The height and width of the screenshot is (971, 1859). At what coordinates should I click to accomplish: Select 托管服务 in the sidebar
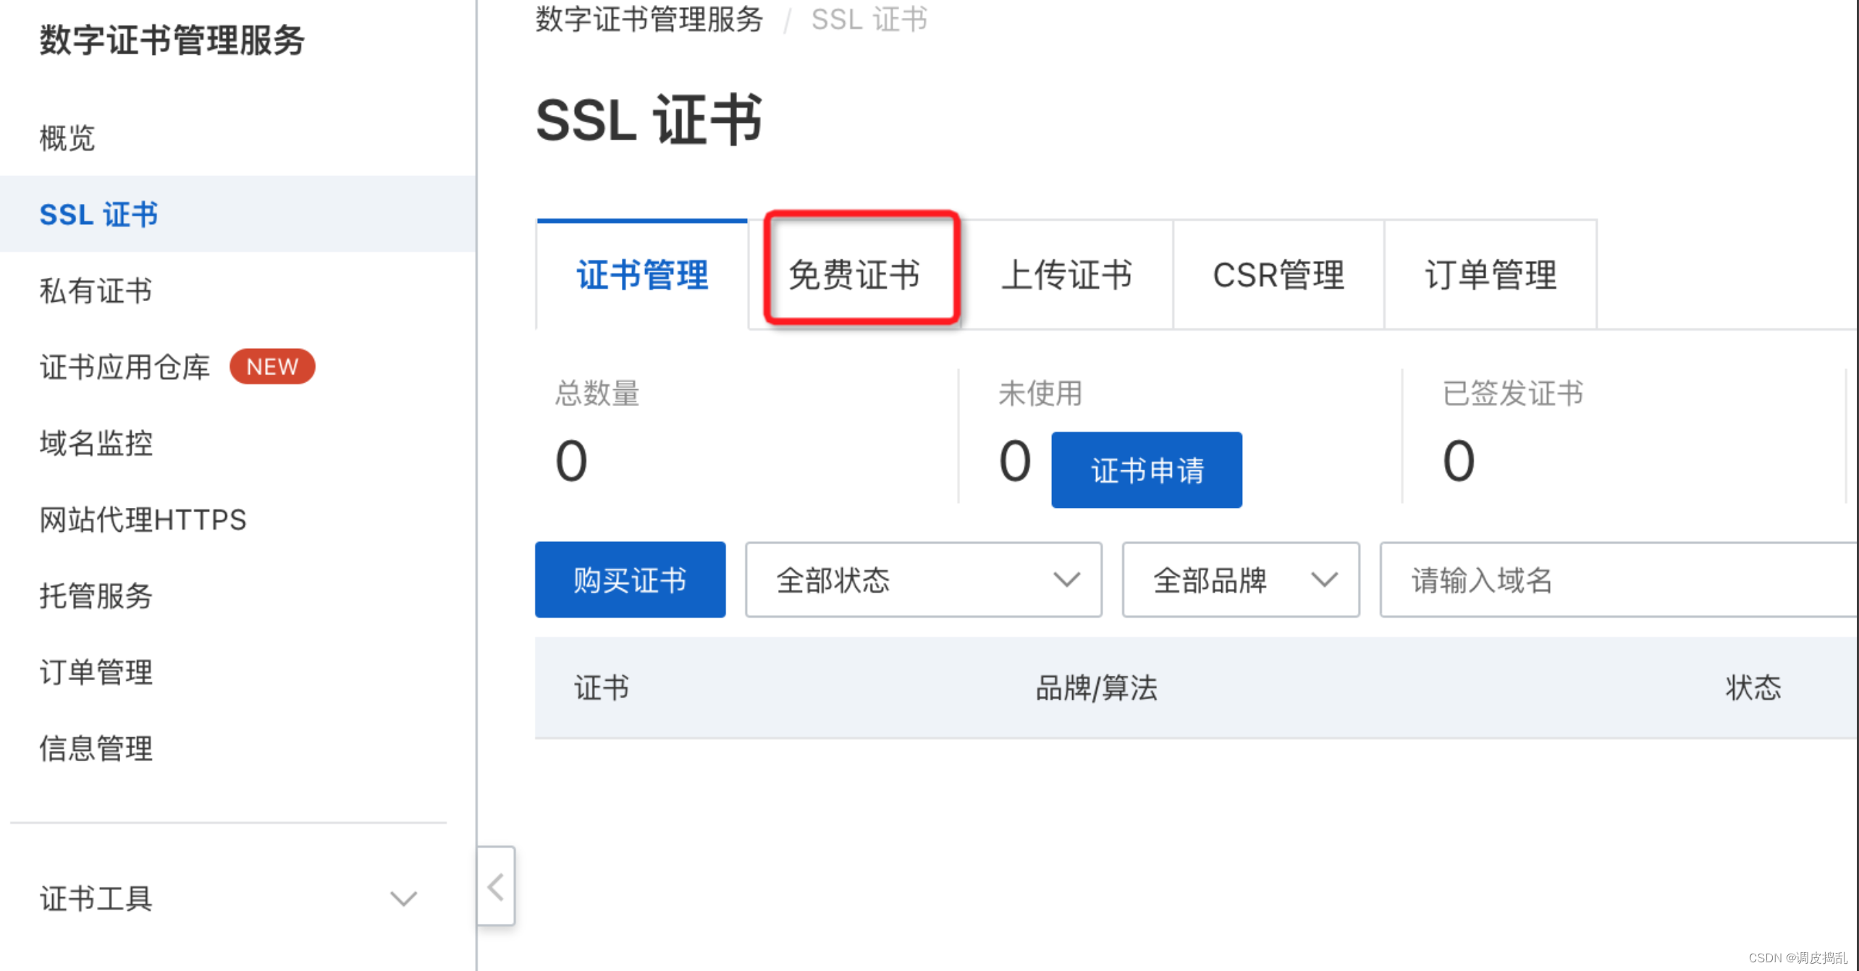tap(95, 596)
